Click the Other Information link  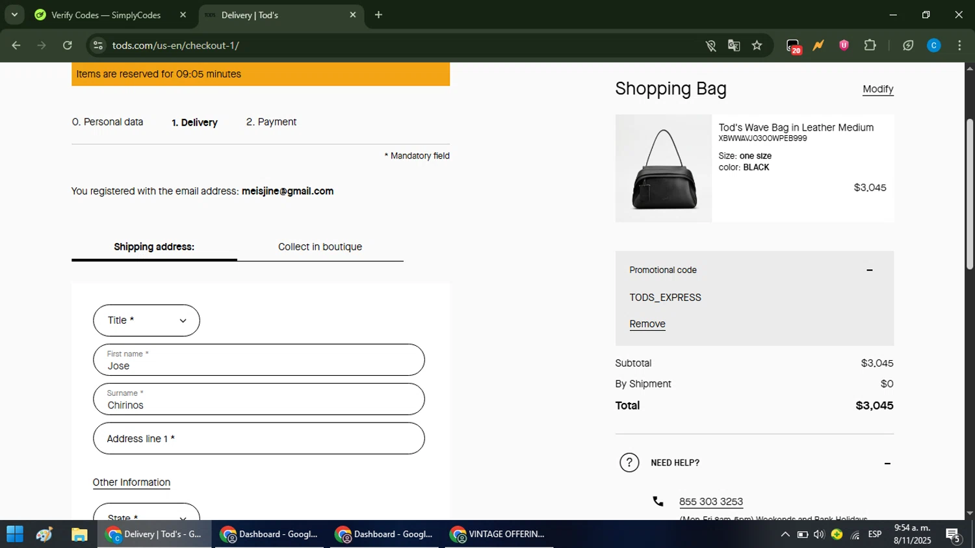pos(131,482)
